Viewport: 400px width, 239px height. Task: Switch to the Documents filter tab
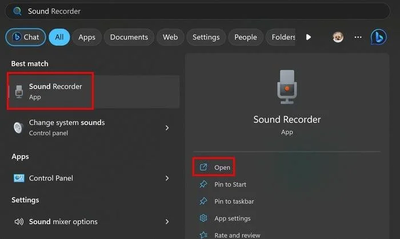pyautogui.click(x=129, y=37)
